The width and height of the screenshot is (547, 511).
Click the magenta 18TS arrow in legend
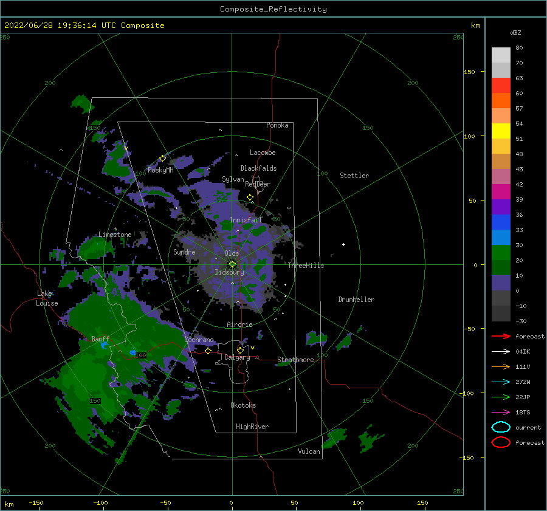tap(501, 413)
